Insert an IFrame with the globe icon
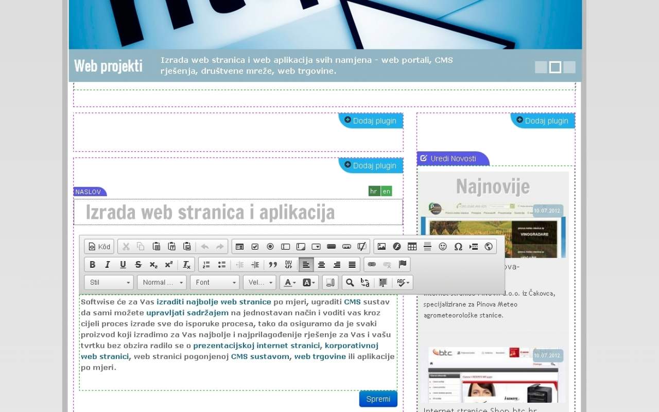Image resolution: width=659 pixels, height=412 pixels. click(489, 247)
